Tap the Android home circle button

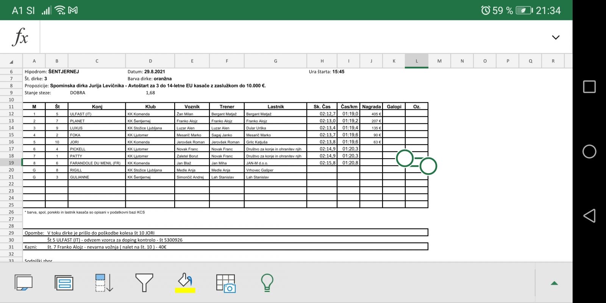[x=589, y=151]
